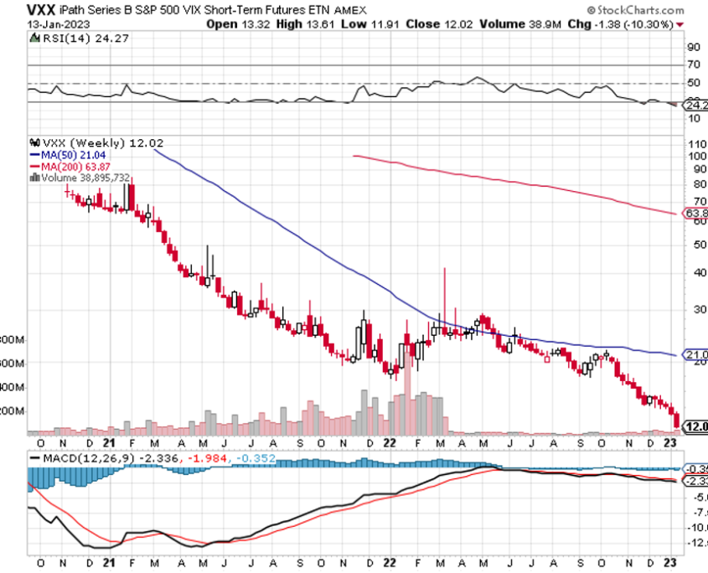The image size is (708, 573).
Task: Click the MA(200) 63.8 price tag
Action: click(696, 214)
